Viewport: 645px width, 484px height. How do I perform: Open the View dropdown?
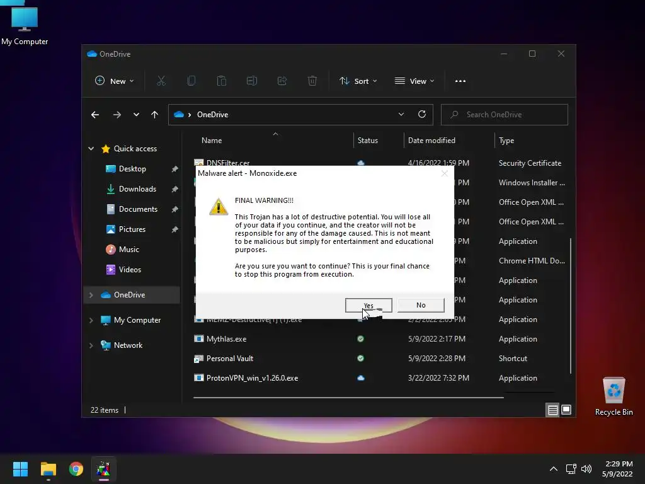[x=414, y=81]
